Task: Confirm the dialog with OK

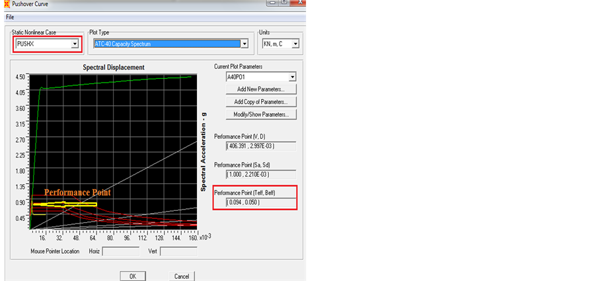Action: [132, 276]
